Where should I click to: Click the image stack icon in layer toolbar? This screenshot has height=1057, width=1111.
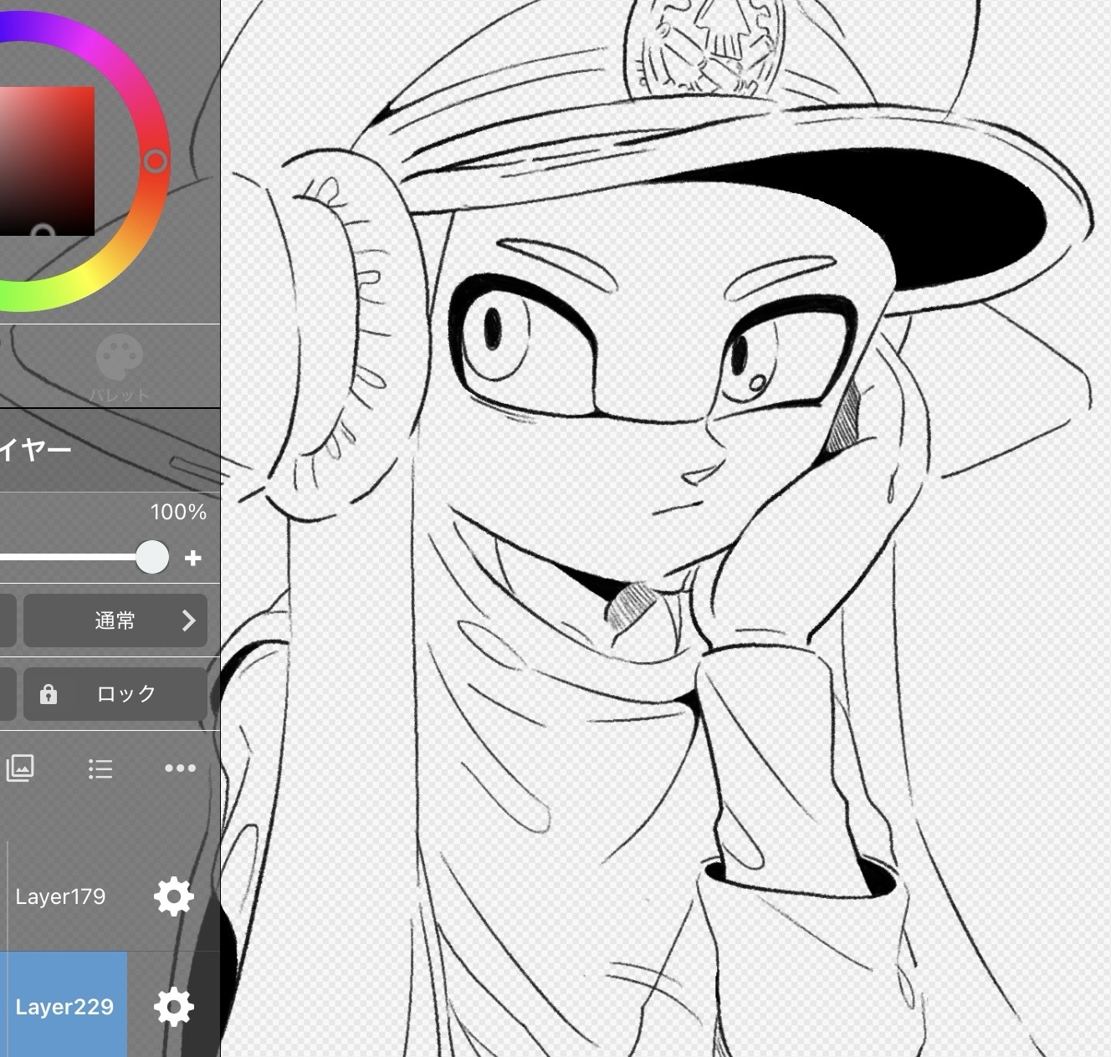[x=20, y=768]
